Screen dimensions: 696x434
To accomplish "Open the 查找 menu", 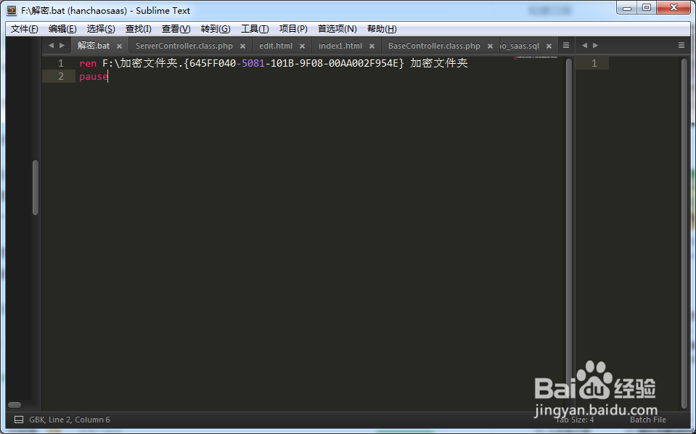I will pos(138,28).
